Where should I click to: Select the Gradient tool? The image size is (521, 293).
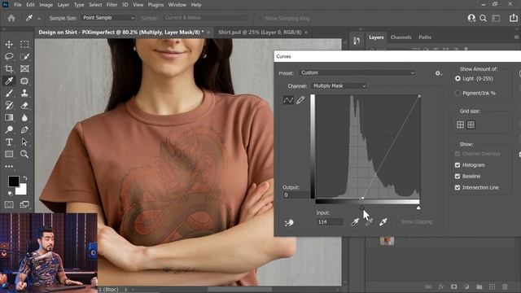(x=9, y=117)
